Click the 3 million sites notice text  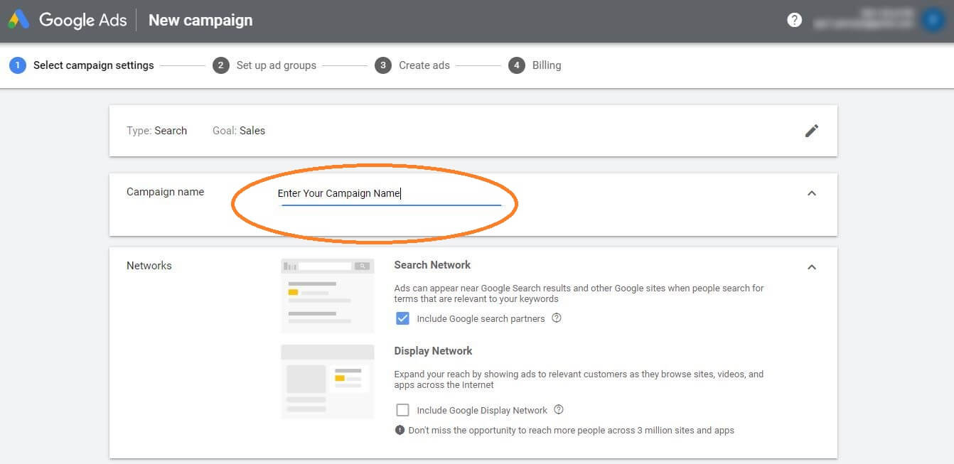pyautogui.click(x=572, y=431)
